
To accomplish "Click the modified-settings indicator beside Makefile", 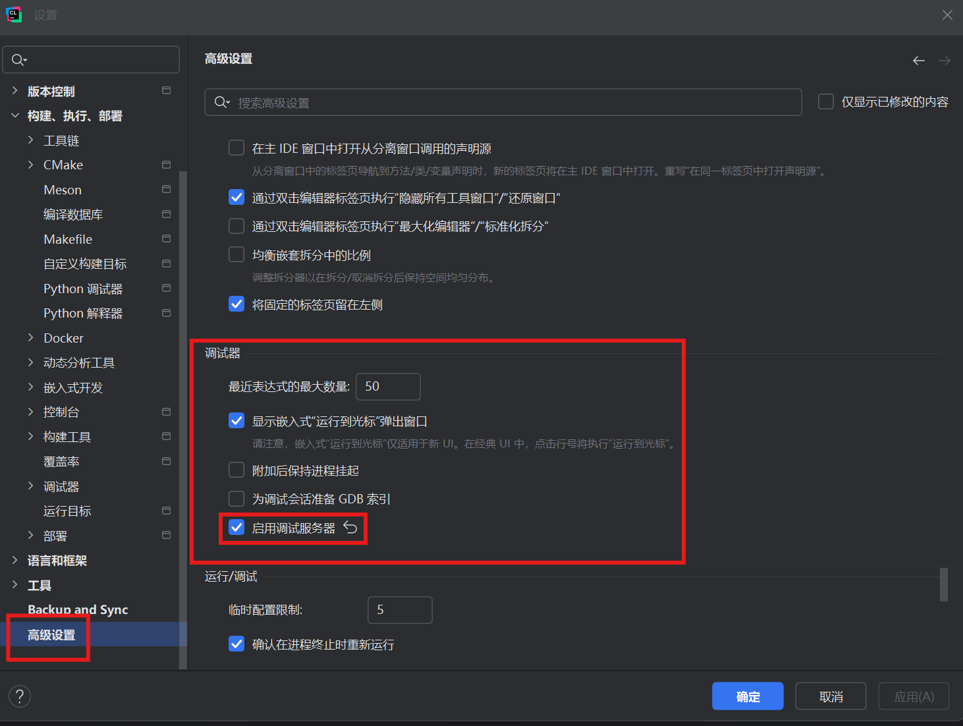I will click(166, 238).
